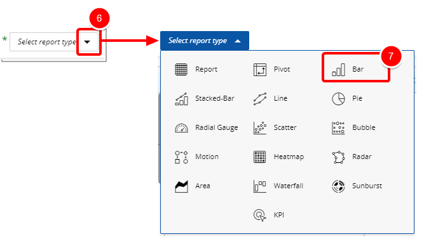Open the collapsed report type dropdown arrow
424x244 pixels.
click(x=87, y=42)
